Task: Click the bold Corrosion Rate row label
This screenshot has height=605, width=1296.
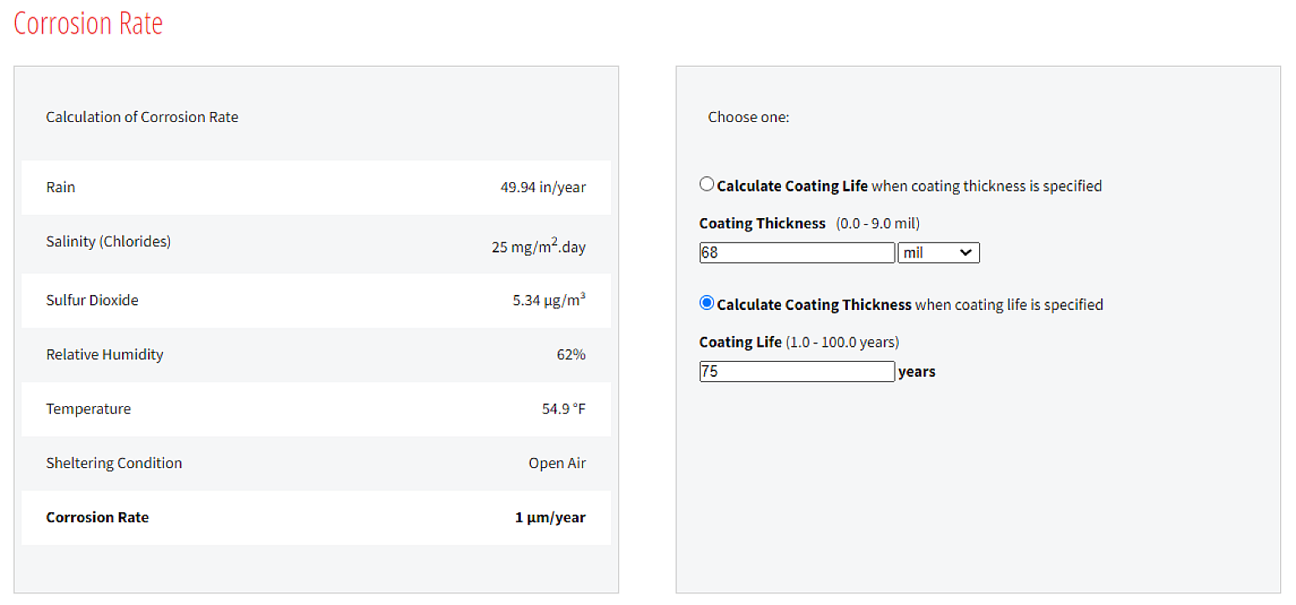Action: coord(97,517)
